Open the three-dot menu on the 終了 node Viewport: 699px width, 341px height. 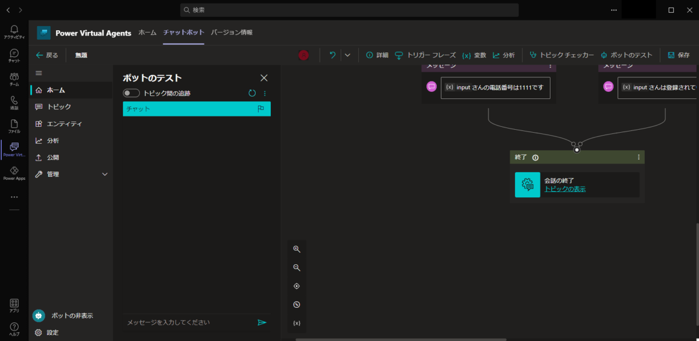tap(638, 157)
